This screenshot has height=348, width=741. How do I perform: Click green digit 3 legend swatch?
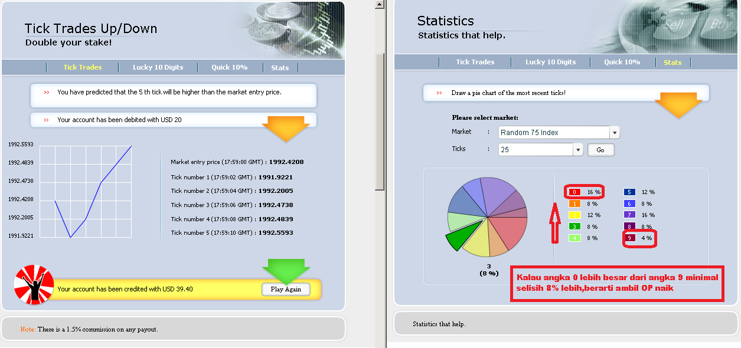pos(576,226)
